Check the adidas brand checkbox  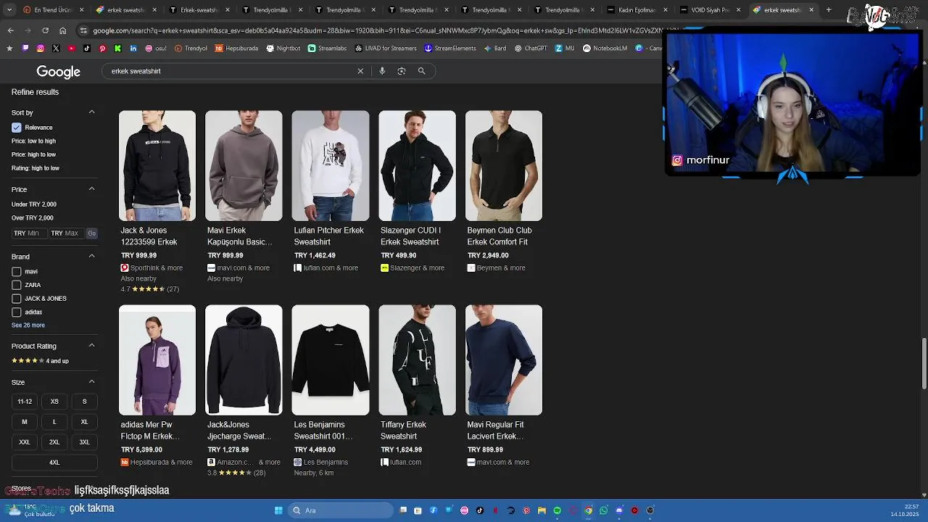[x=16, y=312]
